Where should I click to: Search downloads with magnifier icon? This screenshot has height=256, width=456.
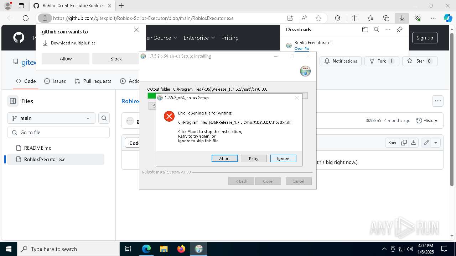coord(376,30)
